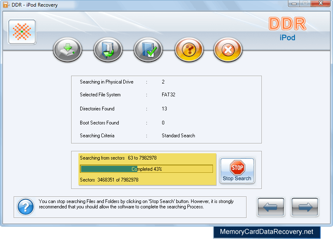Click the orange X exit toolbar icon
333x239 pixels.
pyautogui.click(x=228, y=50)
